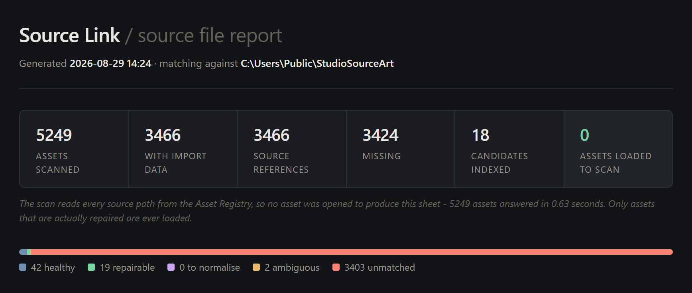Select the 18 Candidates Indexed card
Image resolution: width=692 pixels, height=293 pixels.
[x=509, y=149]
